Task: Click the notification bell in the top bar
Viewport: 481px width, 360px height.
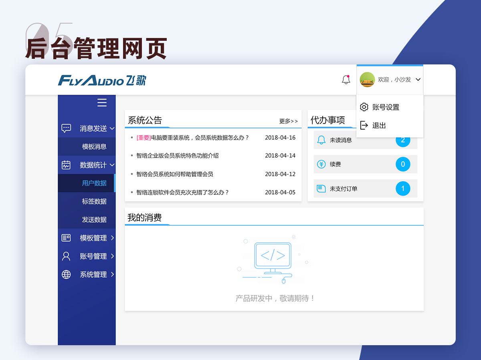Action: pos(346,80)
